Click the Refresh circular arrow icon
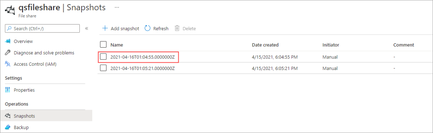The image size is (433, 133). [x=148, y=28]
